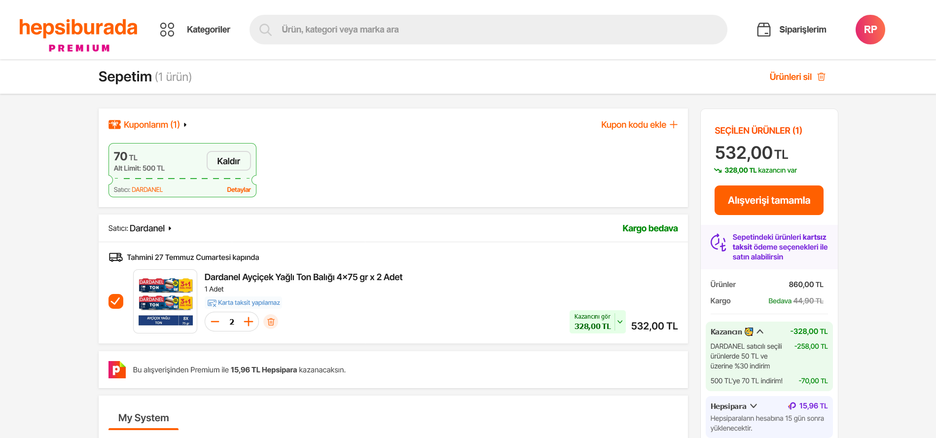Remove the 70 TL coupon with Kaldır

click(228, 161)
